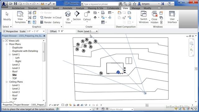Click the Schedules icon in Create panel
This screenshot has height=112, width=199.
click(110, 13)
